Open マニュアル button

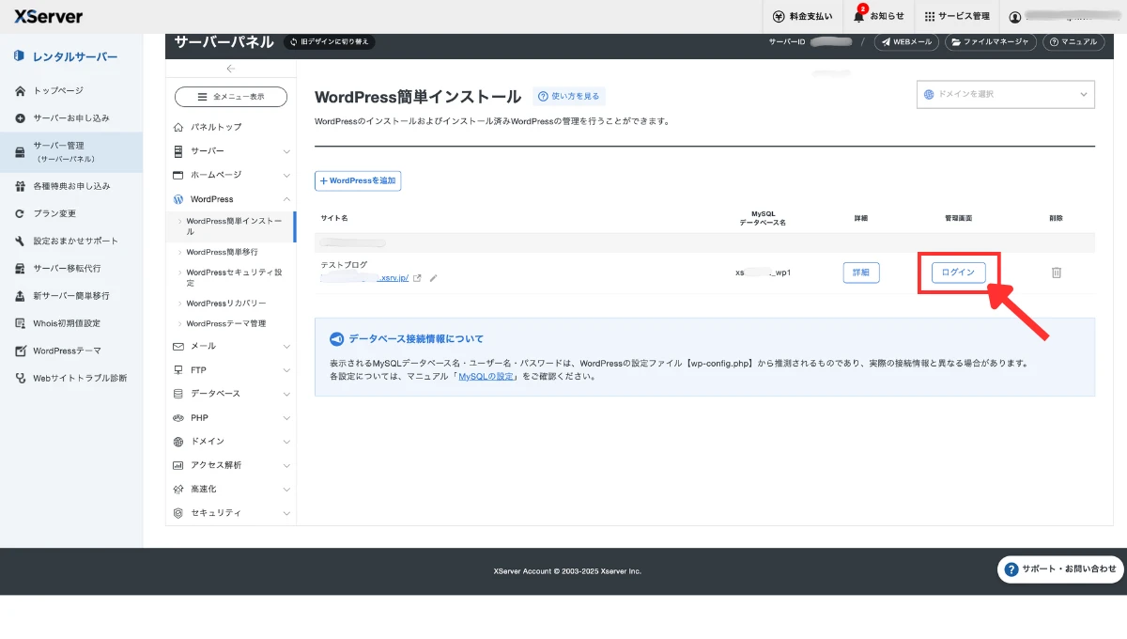(x=1073, y=42)
